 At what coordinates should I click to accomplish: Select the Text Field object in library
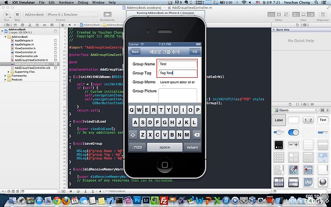[323, 120]
